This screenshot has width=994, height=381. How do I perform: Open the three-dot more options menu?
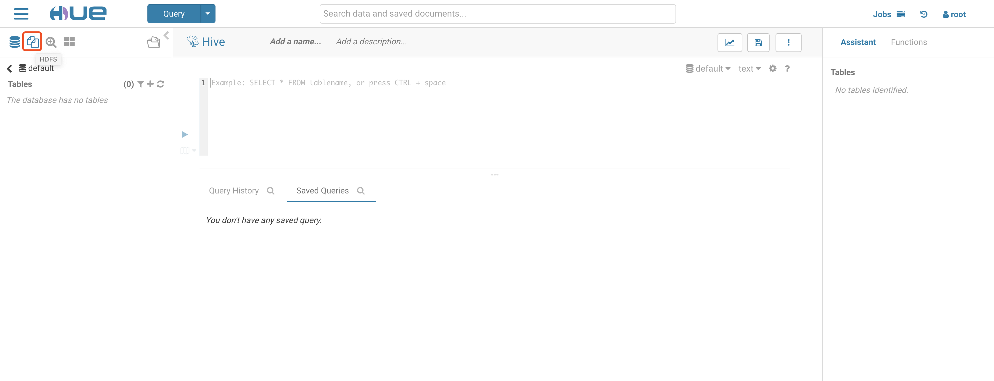(x=788, y=42)
